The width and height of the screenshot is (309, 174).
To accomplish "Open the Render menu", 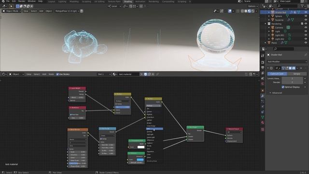I will [x=22, y=1].
